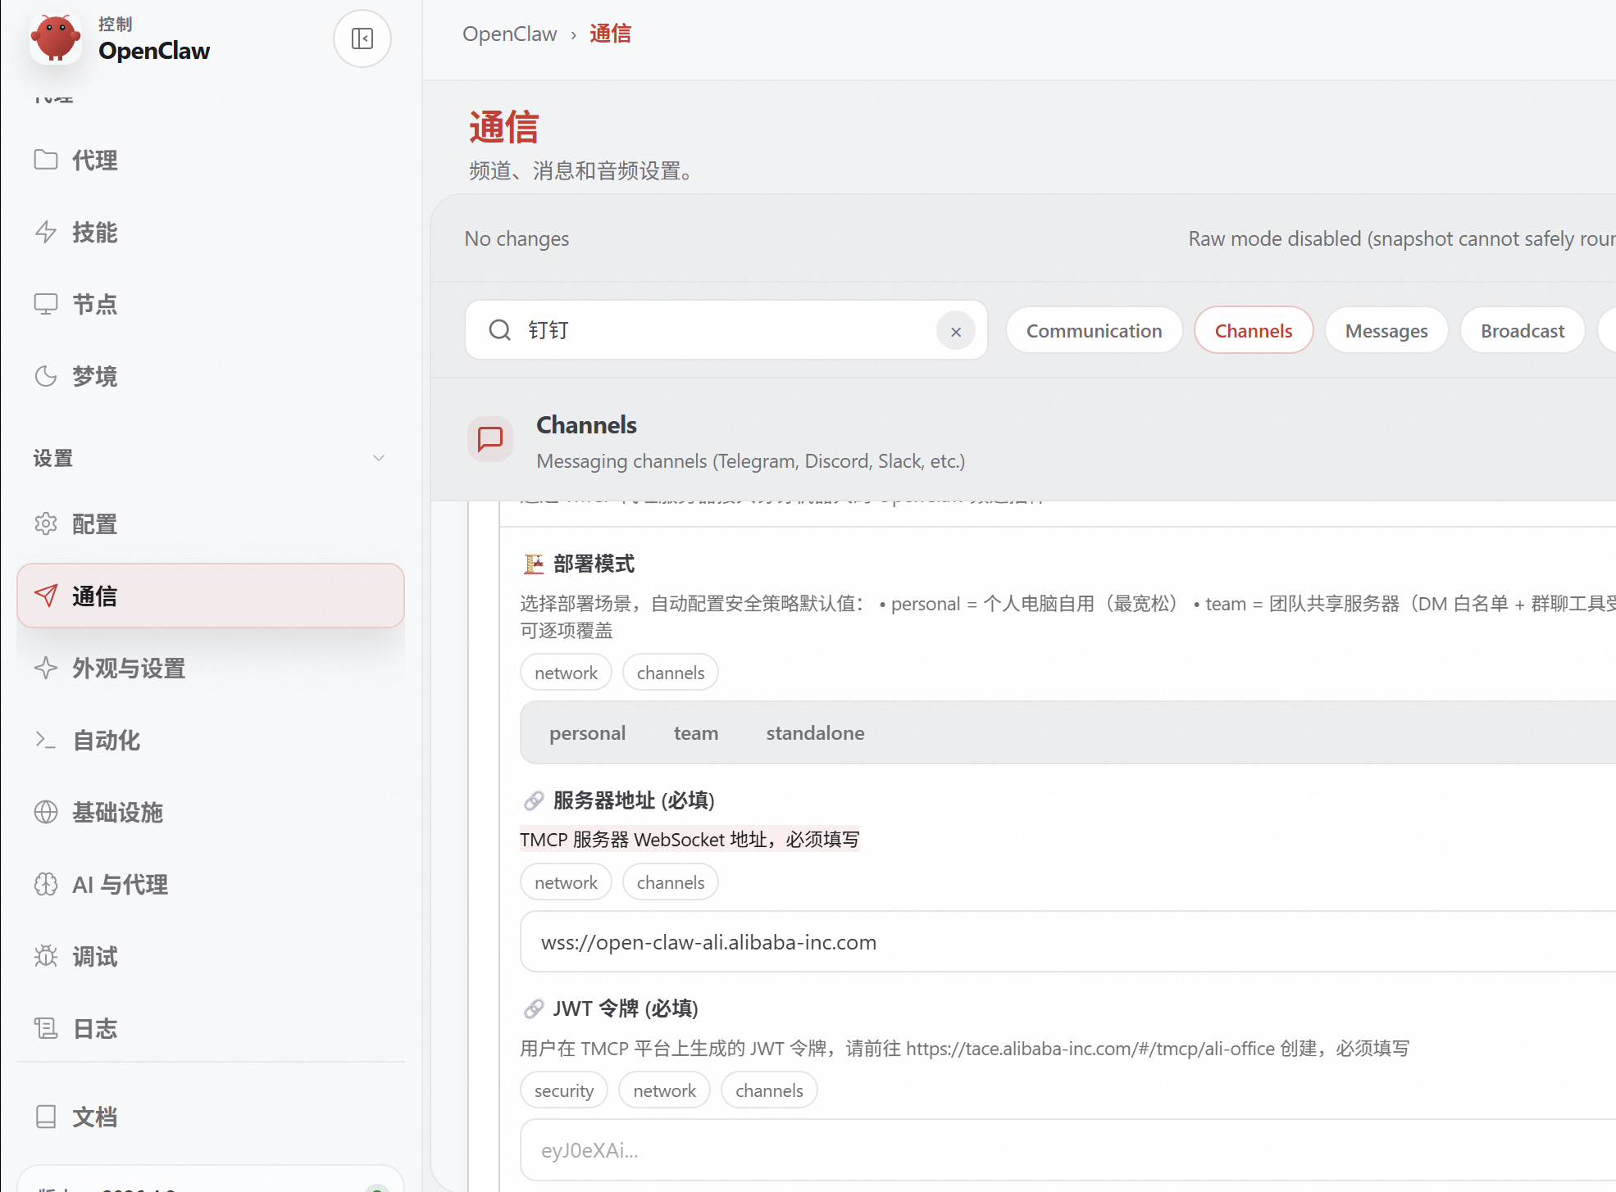Screen dimensions: 1616x1192
Task: Click the 'Messaging channels (Telegram, Discord, Slack, etc.)' text
Action: [x=751, y=461]
